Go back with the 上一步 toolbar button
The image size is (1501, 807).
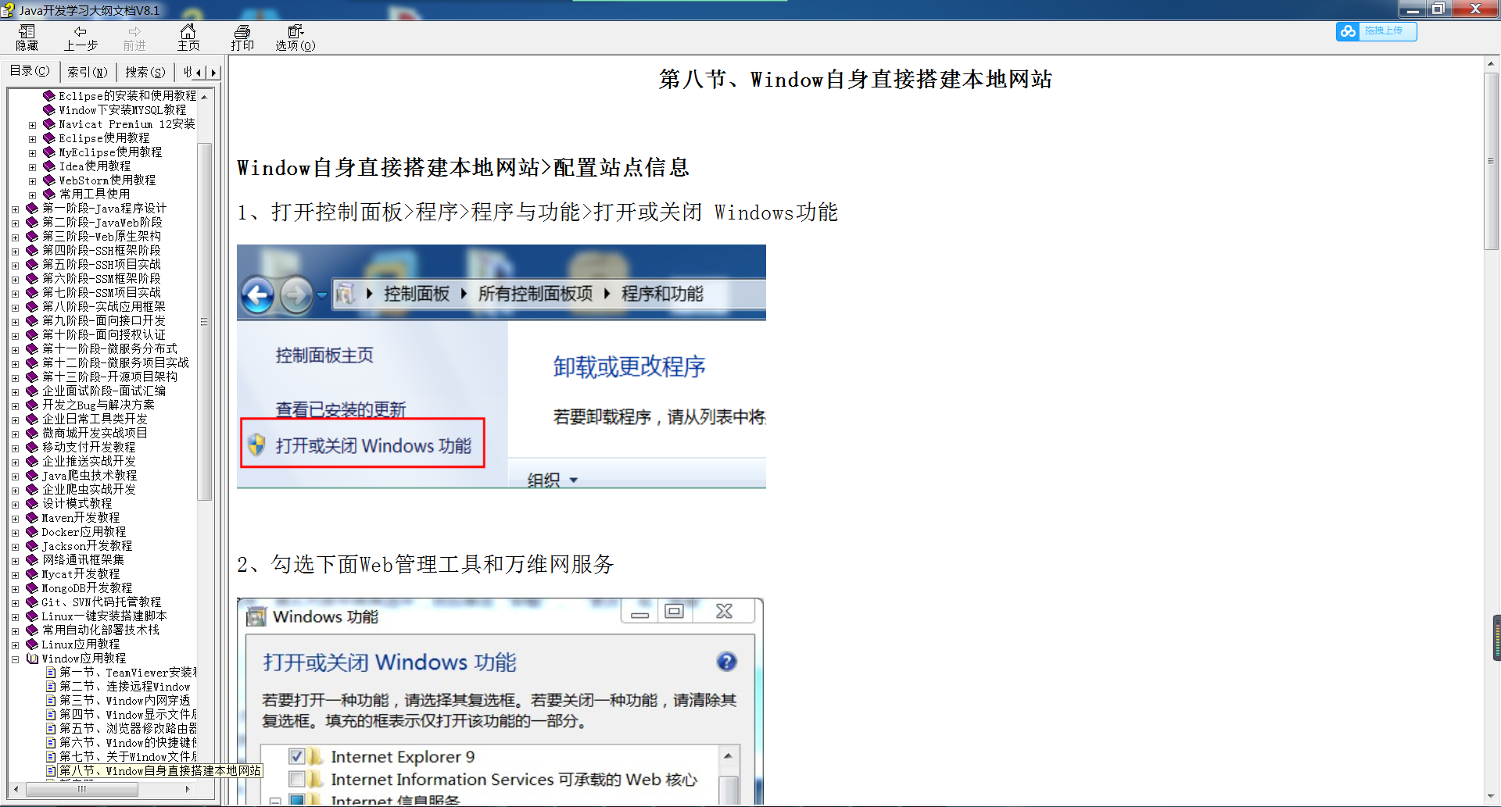coord(81,37)
